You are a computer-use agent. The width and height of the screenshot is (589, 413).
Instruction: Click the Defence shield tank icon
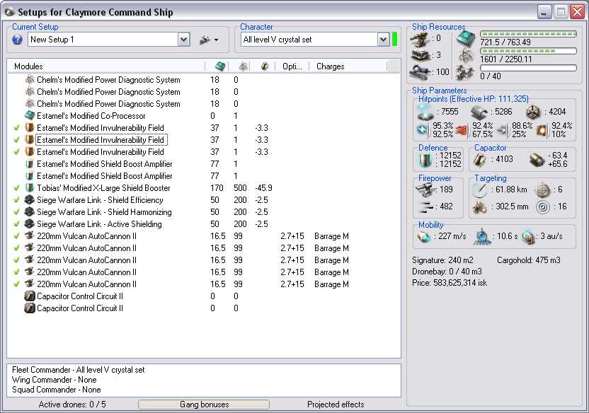425,160
